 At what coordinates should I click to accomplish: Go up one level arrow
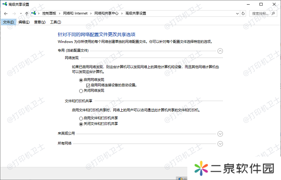coord(27,14)
